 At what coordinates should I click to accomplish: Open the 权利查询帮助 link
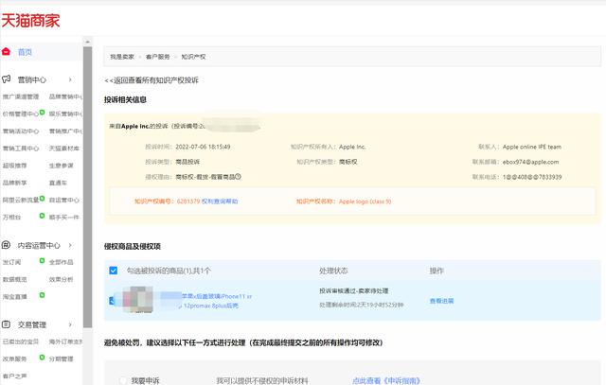coord(220,201)
